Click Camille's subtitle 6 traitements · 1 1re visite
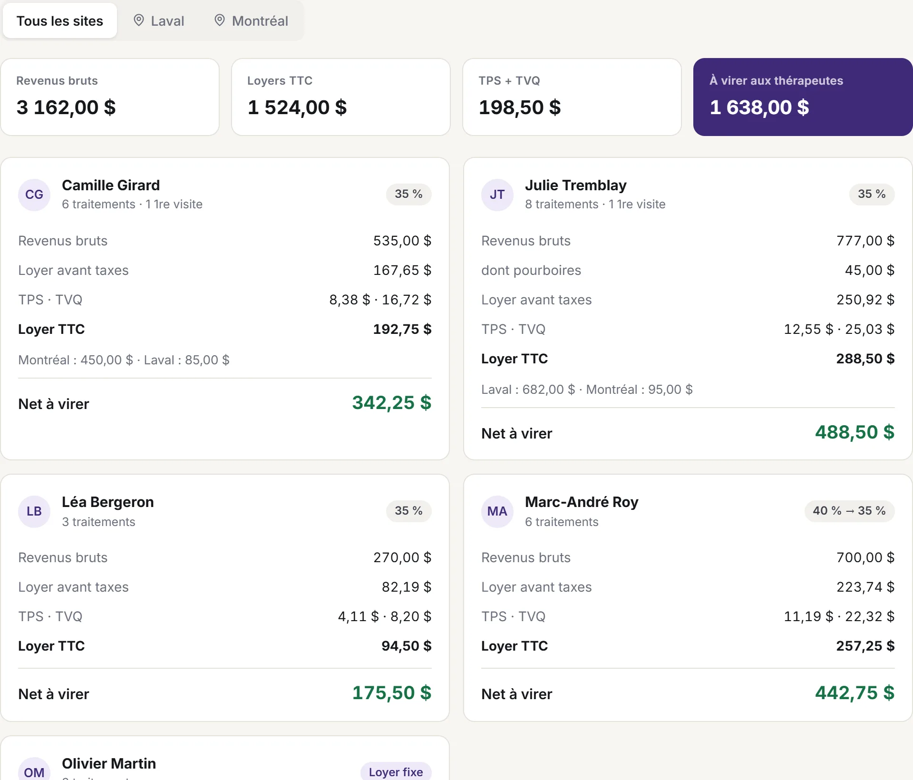Image resolution: width=913 pixels, height=780 pixels. coord(132,204)
